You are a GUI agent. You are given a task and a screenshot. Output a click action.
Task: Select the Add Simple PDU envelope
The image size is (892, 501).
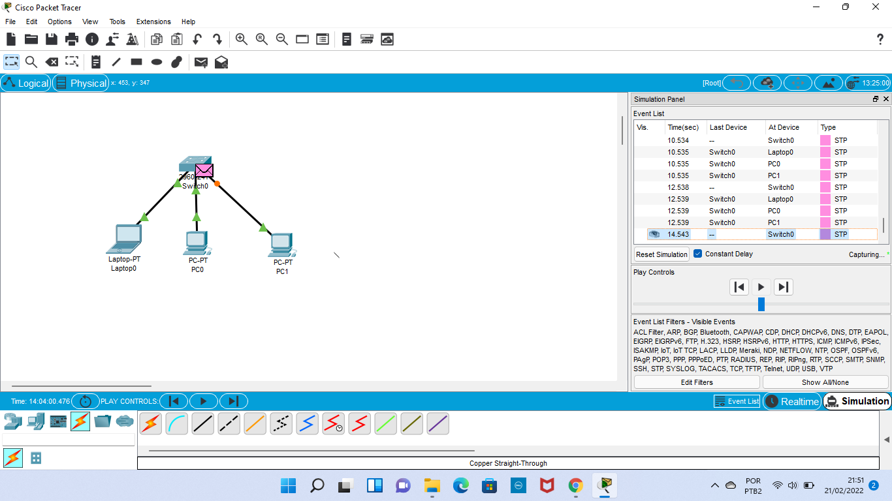201,62
